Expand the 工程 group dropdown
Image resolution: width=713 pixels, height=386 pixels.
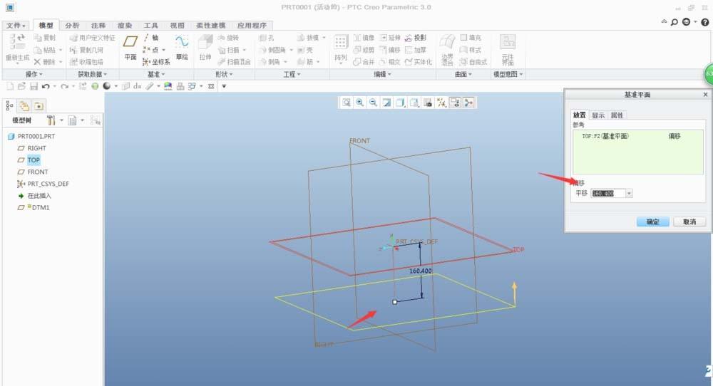pos(292,74)
